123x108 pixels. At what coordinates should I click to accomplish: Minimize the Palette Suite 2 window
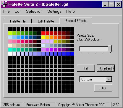coord(105,4)
